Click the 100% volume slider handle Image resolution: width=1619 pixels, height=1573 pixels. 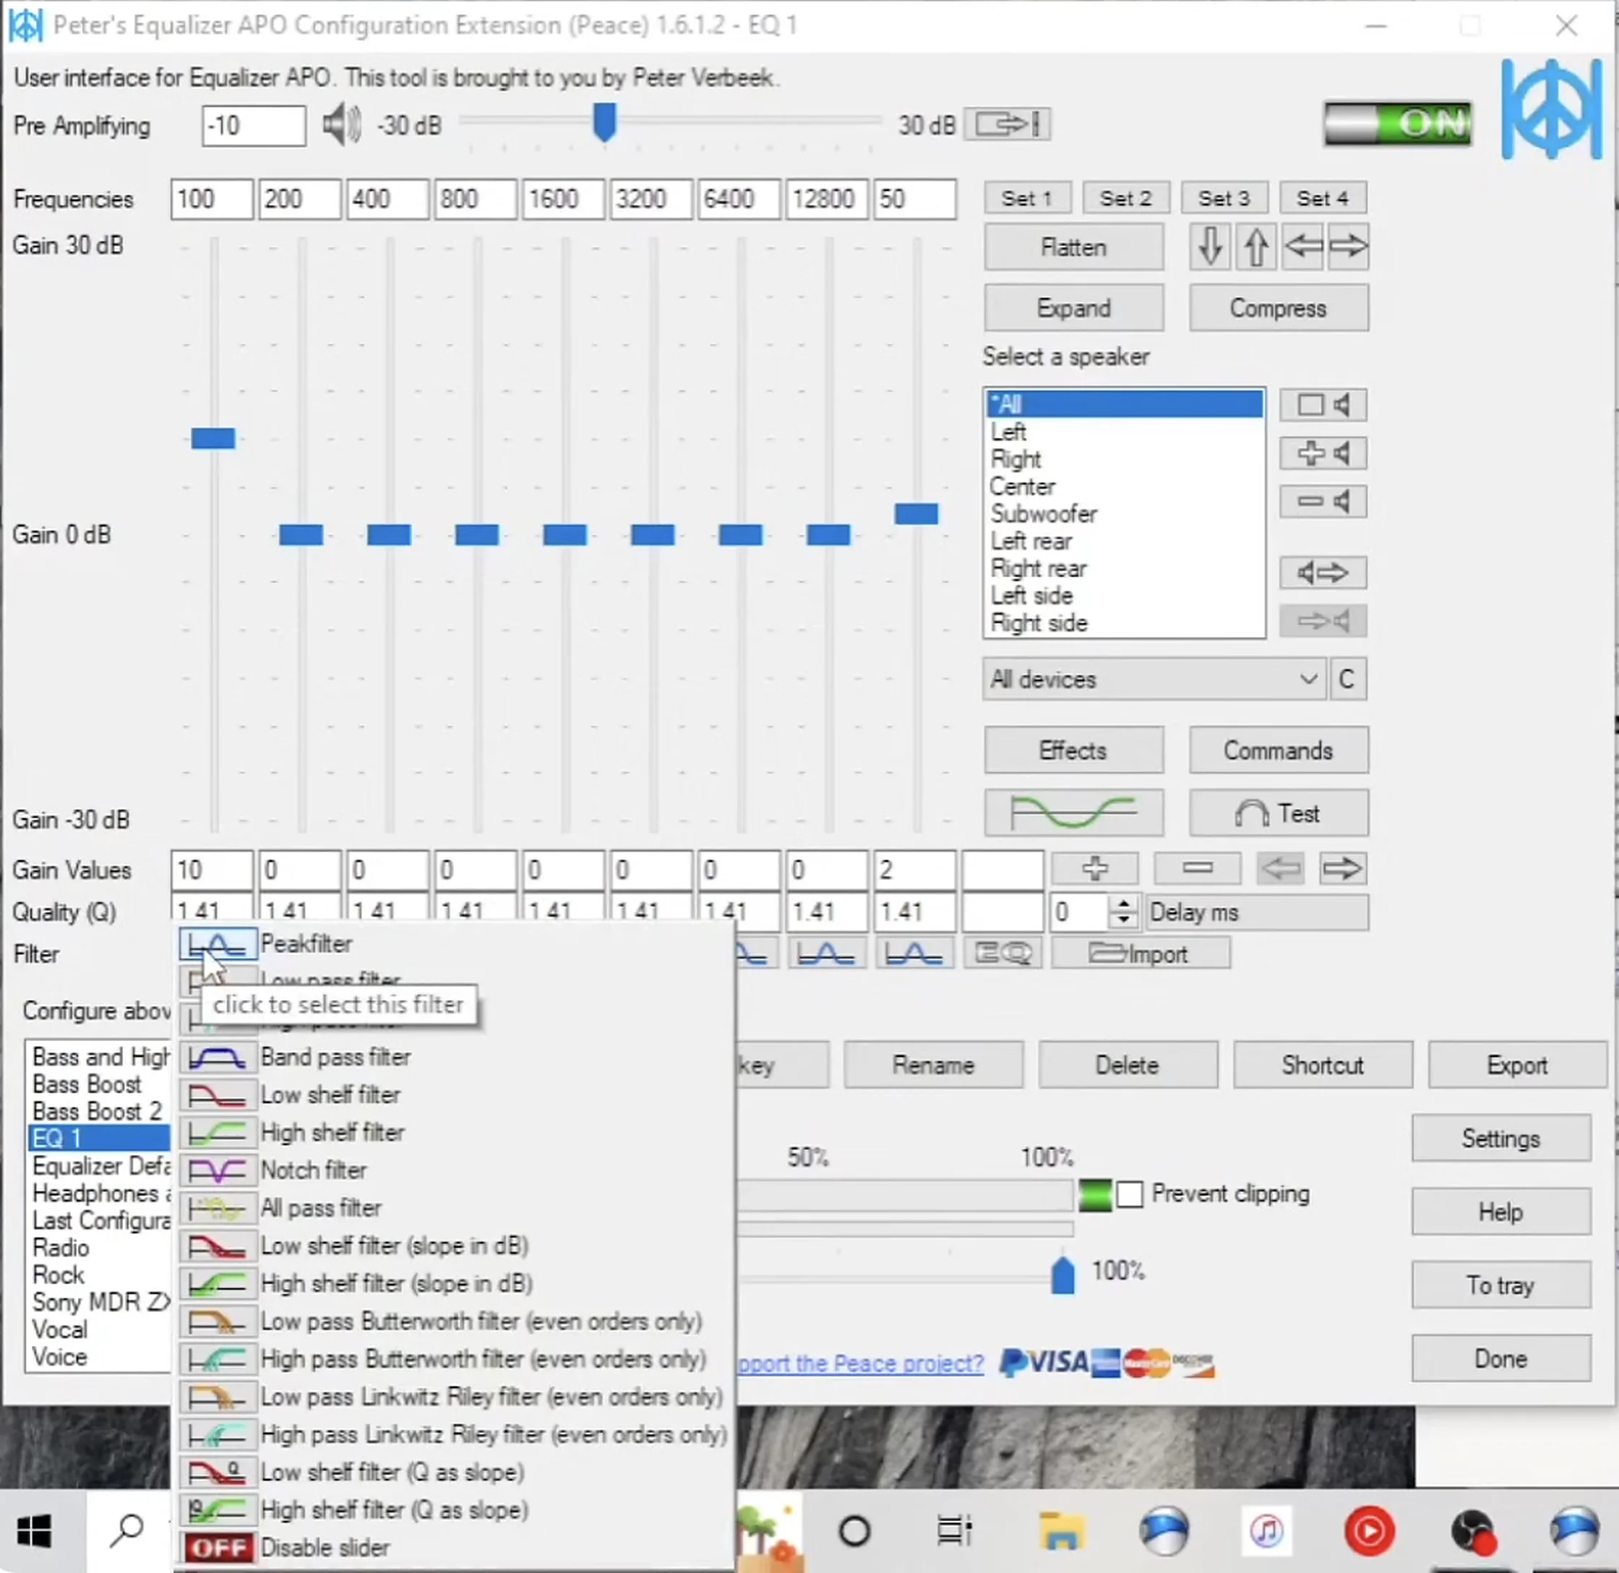[x=1063, y=1276]
